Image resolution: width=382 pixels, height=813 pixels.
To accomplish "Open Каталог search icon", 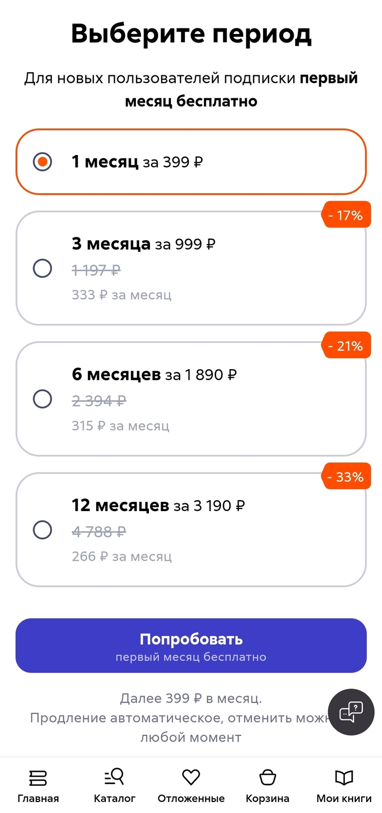I will tap(115, 777).
